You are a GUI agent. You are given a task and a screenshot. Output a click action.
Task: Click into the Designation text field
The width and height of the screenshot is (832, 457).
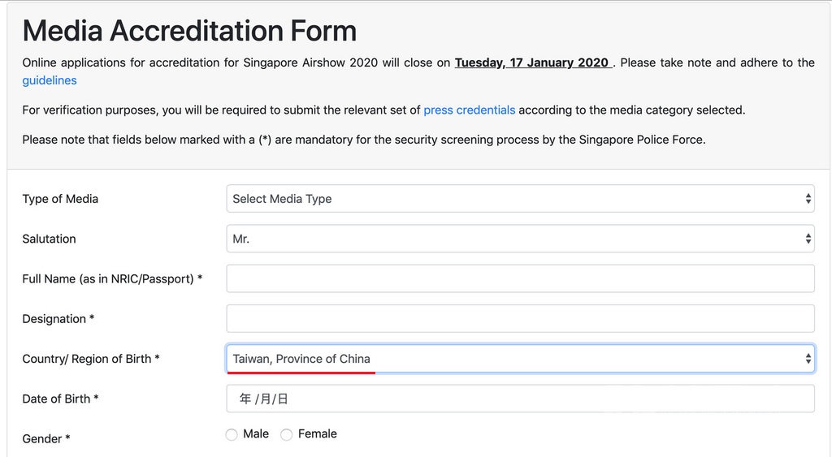click(520, 318)
